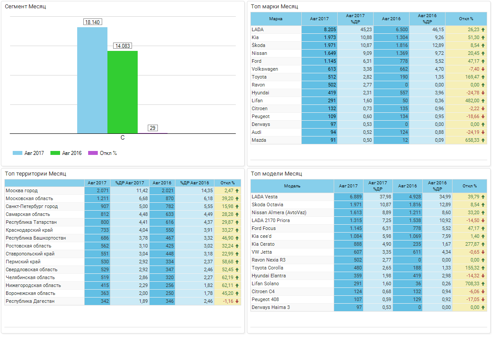Screen dimensions: 492x348
Task: Click down arrow in Peugeot 408 row
Action: tap(483, 300)
